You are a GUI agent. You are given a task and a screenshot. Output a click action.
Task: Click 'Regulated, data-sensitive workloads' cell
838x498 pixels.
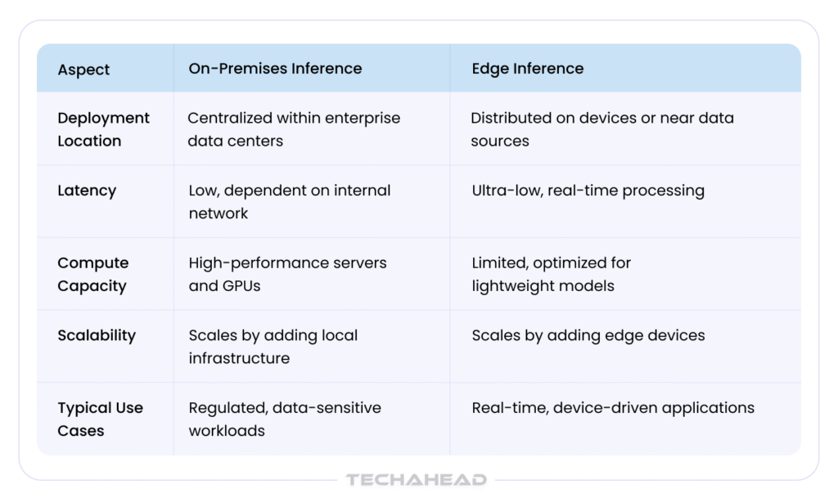(285, 419)
